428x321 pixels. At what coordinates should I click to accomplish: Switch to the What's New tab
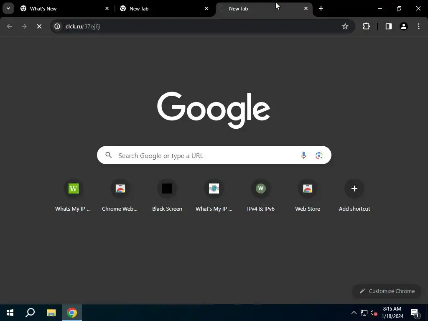point(65,8)
